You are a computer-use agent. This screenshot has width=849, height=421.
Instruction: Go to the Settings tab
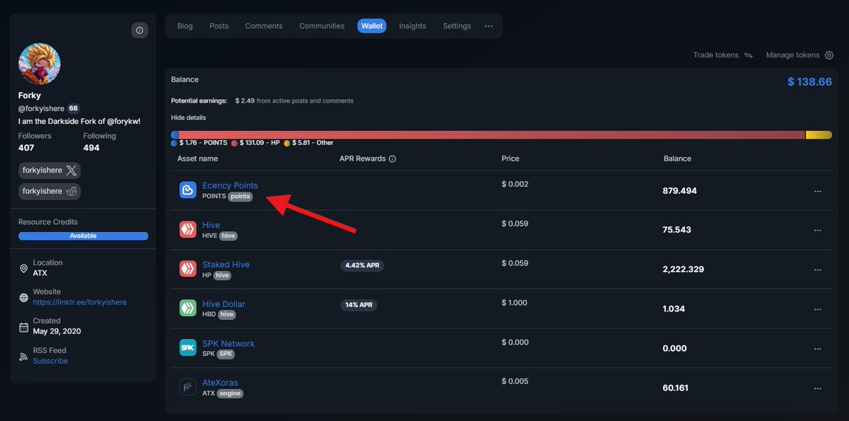(457, 26)
